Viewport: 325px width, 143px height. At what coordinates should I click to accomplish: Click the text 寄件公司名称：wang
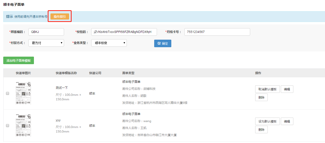point(137,121)
